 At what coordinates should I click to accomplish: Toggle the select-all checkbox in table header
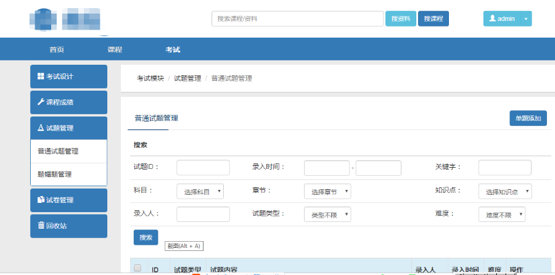[138, 268]
